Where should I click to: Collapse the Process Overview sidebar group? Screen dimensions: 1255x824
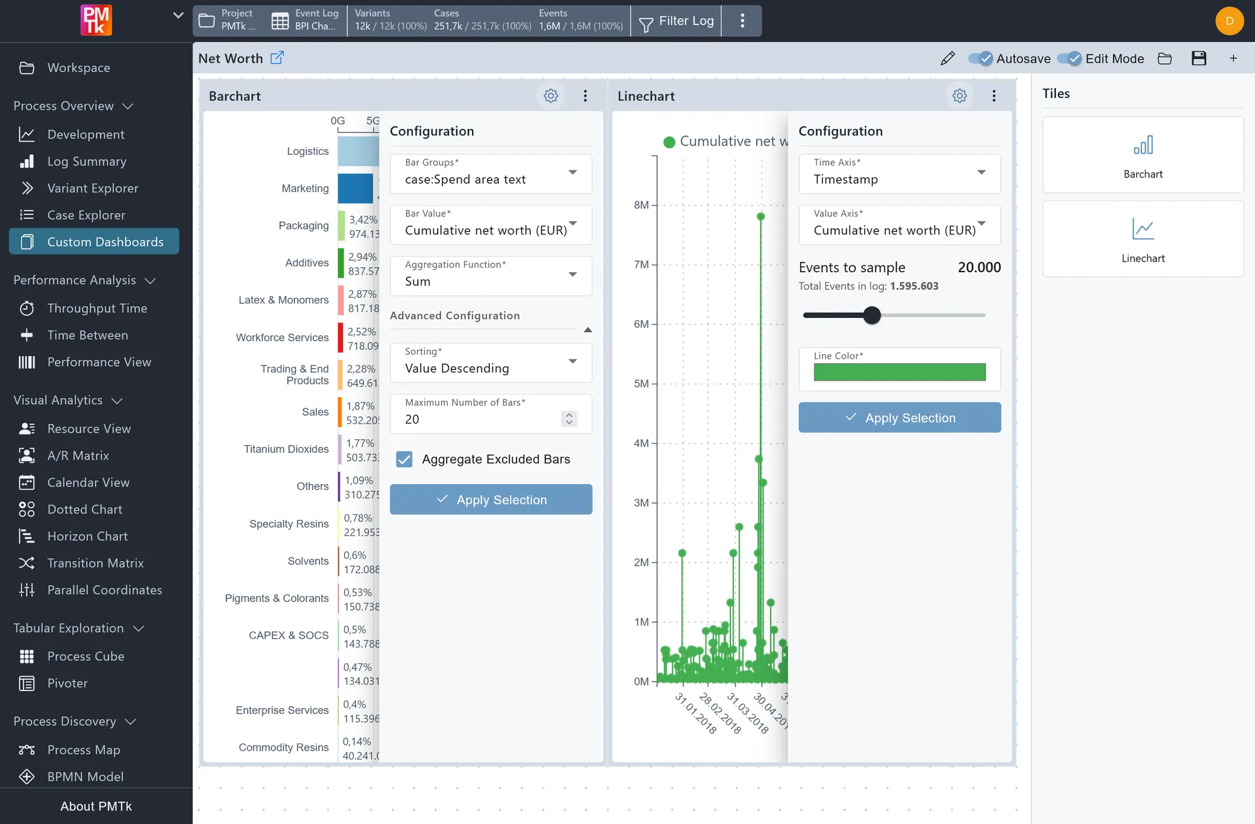pyautogui.click(x=73, y=106)
